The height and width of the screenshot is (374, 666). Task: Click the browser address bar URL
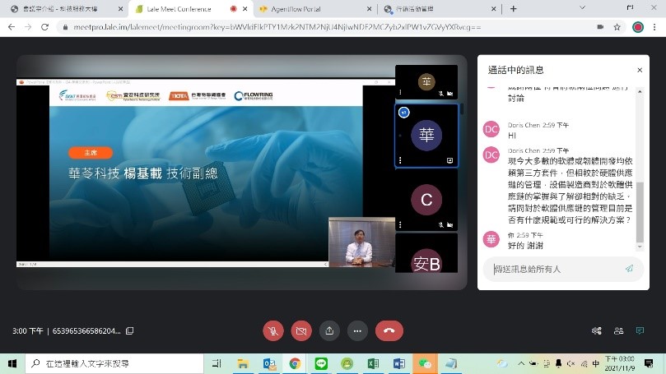point(277,27)
